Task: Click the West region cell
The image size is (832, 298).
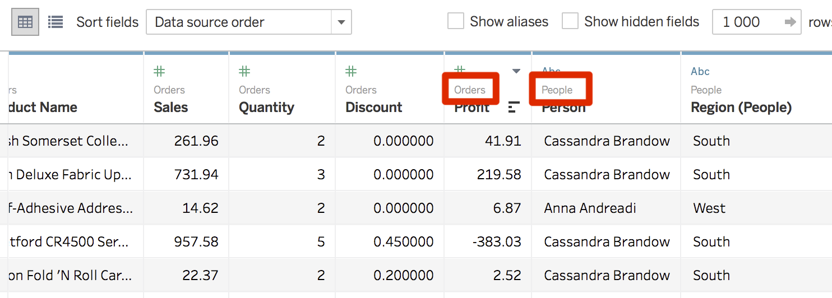Action: click(709, 208)
